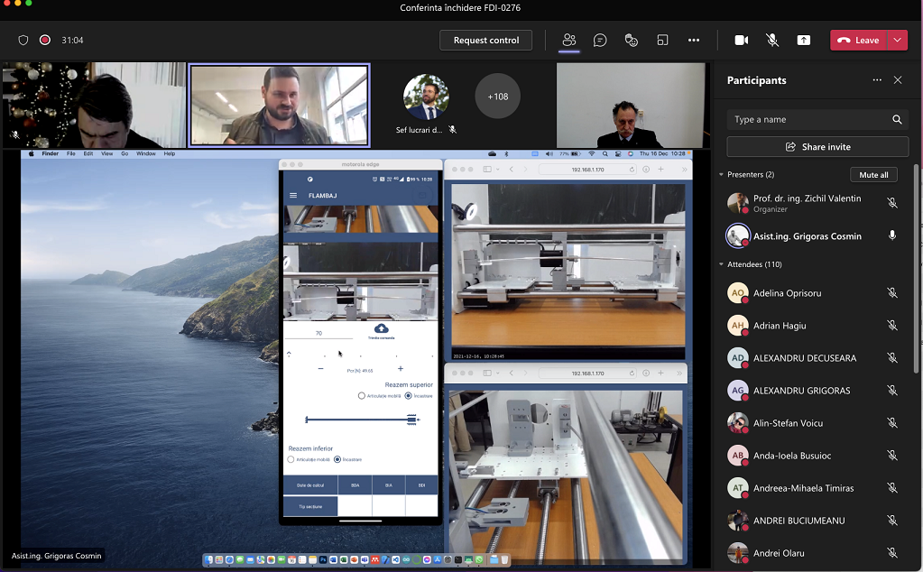Open Participants panel more options ellipsis
Viewport: 923px width, 572px height.
click(x=877, y=80)
